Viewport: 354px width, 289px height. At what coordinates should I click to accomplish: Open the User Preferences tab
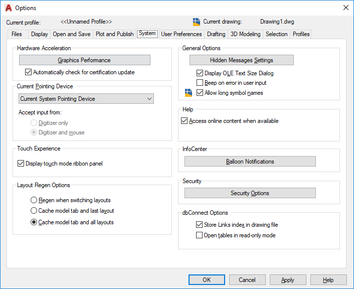182,34
